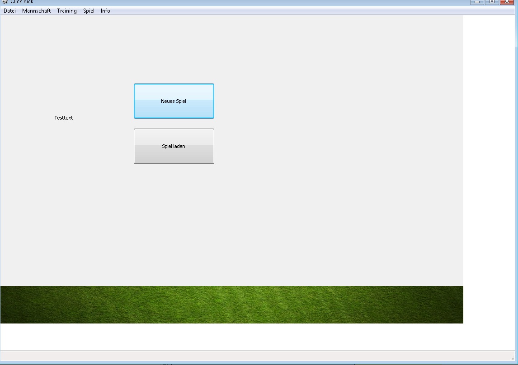Click the Testtext label

point(64,118)
